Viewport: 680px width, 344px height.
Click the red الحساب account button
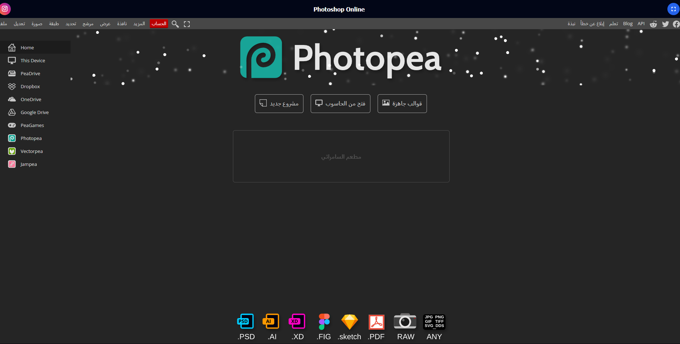pos(159,24)
